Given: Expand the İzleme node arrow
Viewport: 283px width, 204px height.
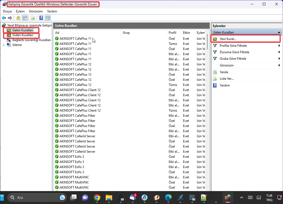Looking at the screenshot, I should [4, 45].
